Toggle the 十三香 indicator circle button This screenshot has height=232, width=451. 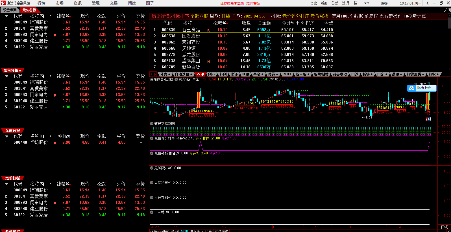pyautogui.click(x=152, y=212)
